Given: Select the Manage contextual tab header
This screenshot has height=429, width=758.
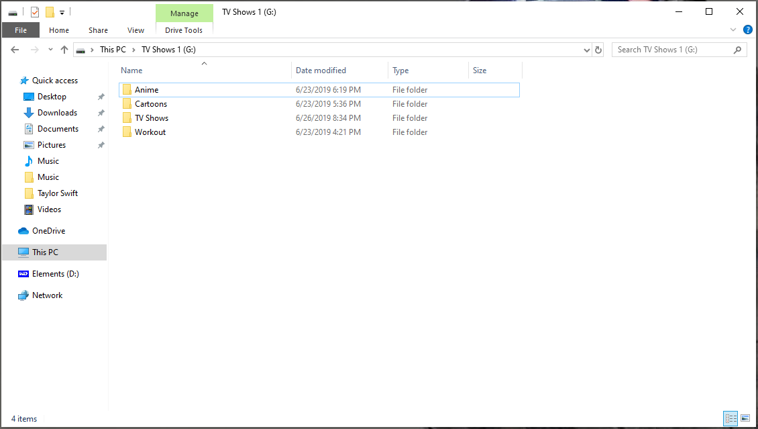Looking at the screenshot, I should 184,13.
